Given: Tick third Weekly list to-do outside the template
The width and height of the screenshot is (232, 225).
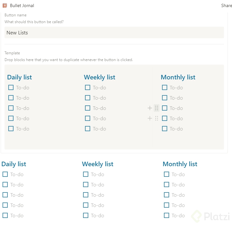Looking at the screenshot, I should pos(86,195).
